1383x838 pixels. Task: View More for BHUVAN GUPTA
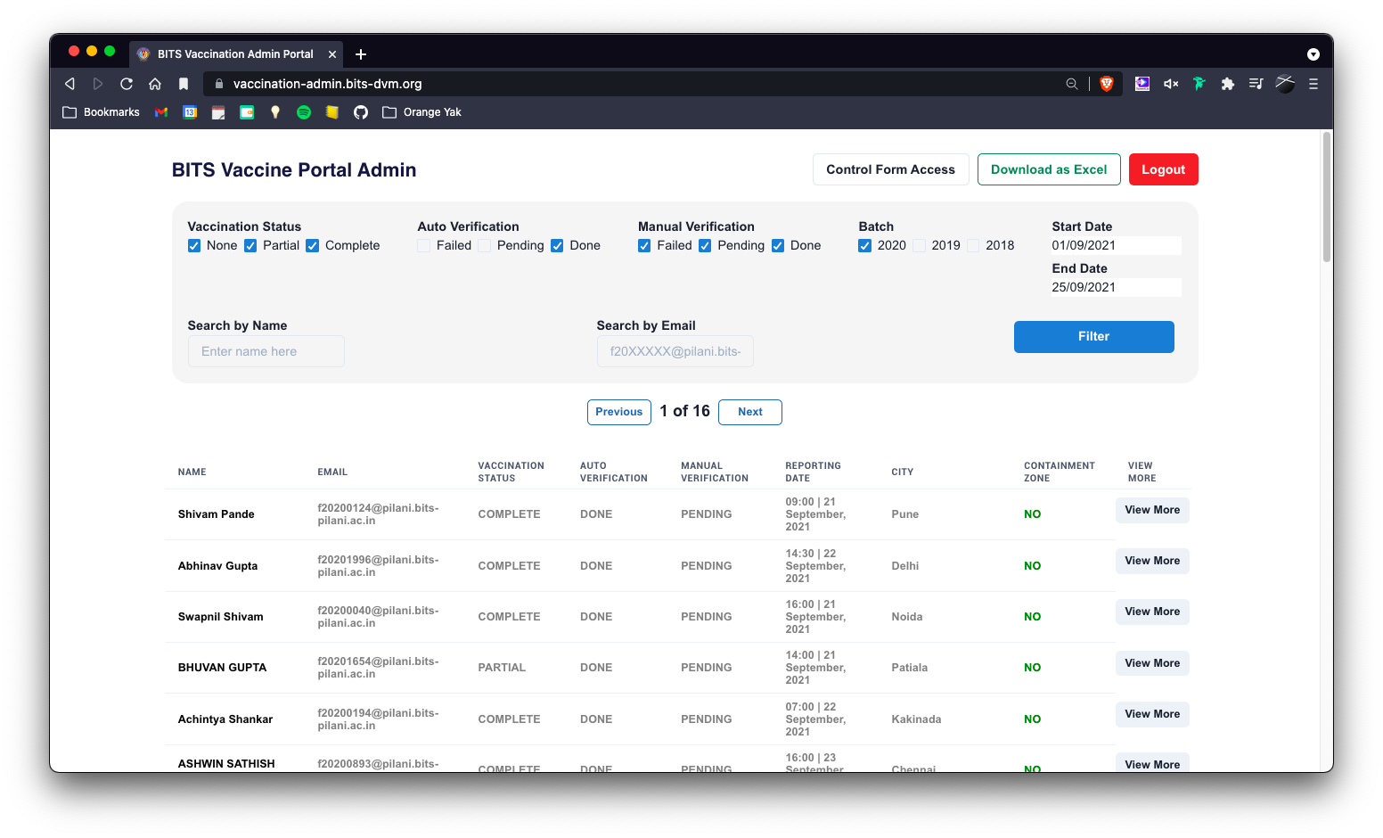1152,663
